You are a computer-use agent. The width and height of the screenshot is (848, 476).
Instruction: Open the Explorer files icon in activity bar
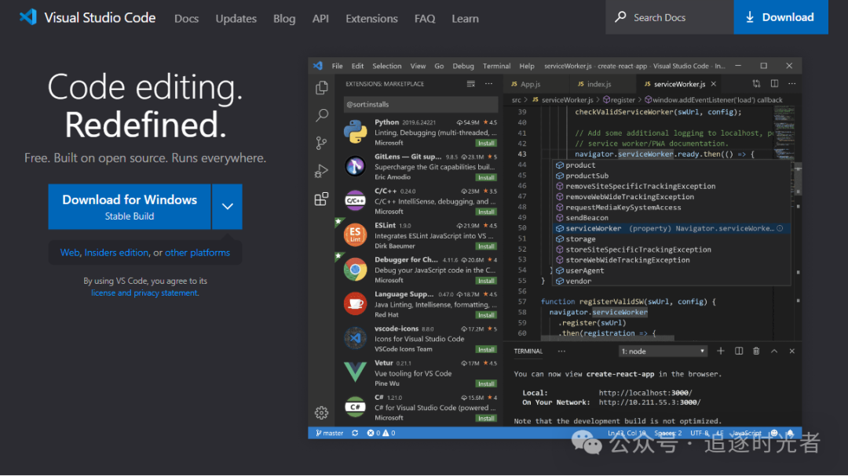[322, 88]
